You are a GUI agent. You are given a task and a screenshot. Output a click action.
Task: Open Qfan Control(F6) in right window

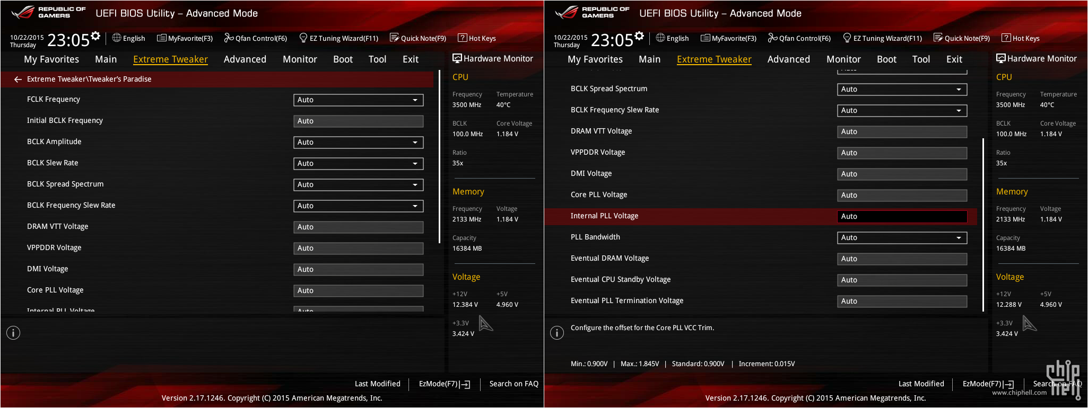799,38
